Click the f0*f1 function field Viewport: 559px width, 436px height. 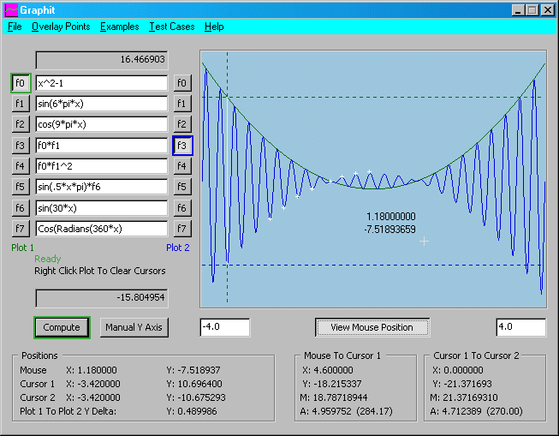102,146
